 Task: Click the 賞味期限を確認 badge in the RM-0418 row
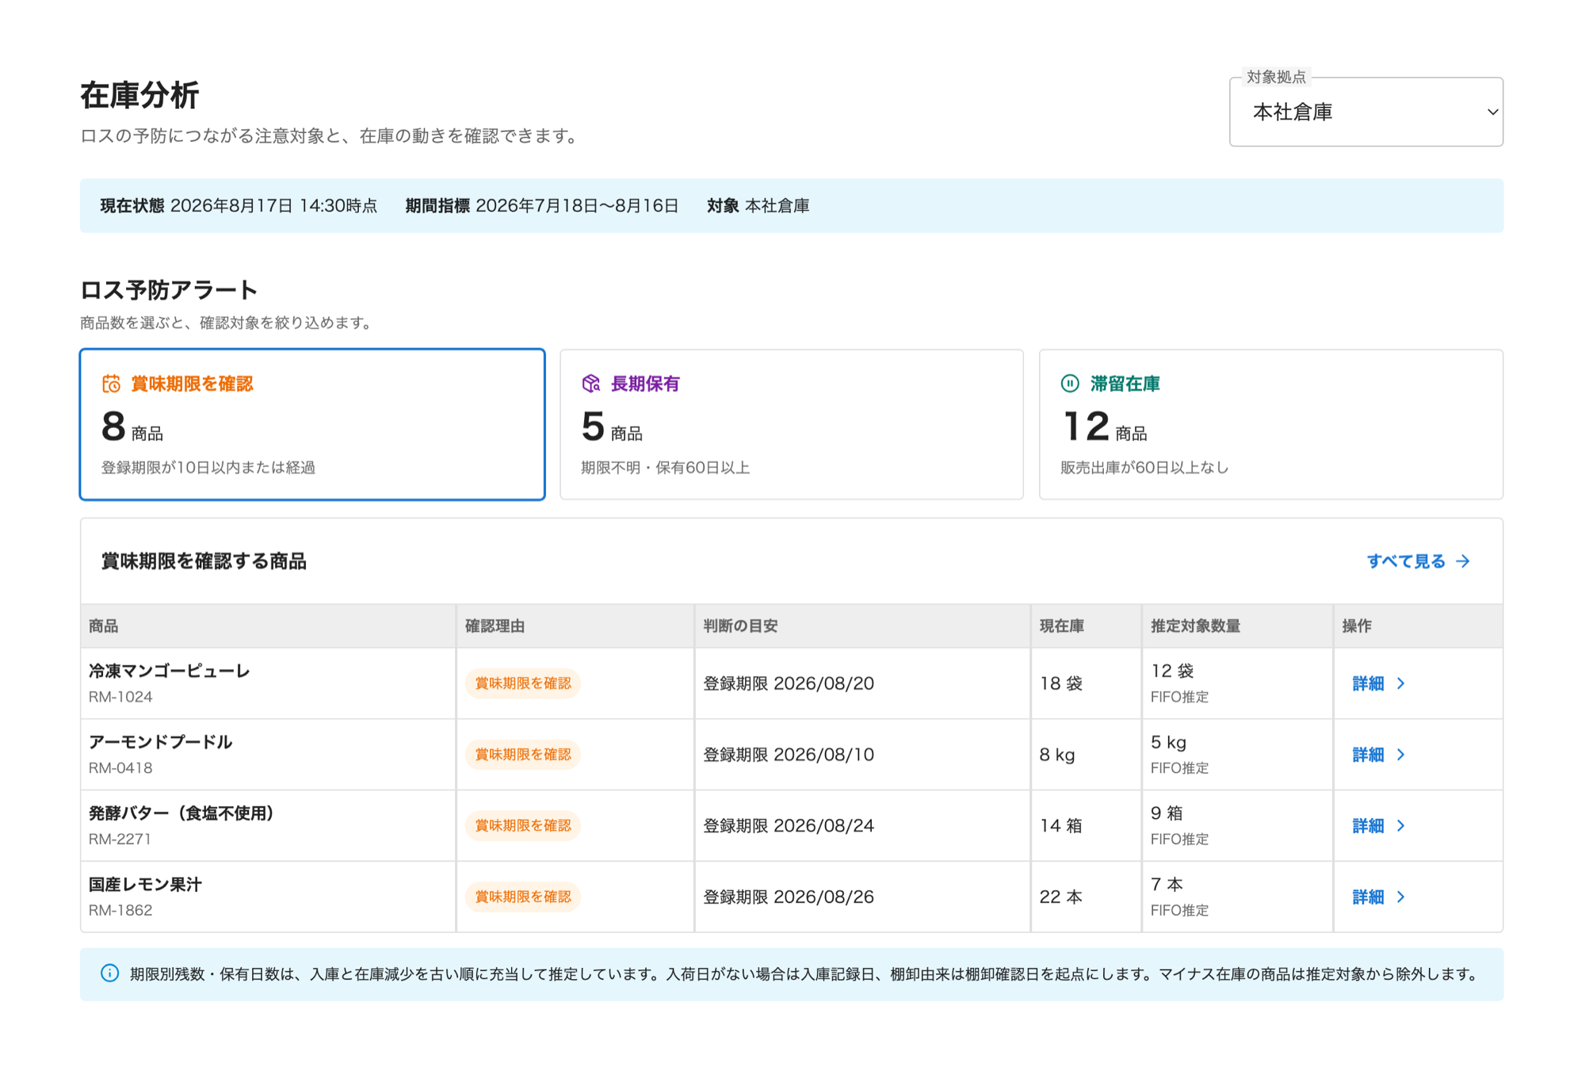(x=523, y=755)
